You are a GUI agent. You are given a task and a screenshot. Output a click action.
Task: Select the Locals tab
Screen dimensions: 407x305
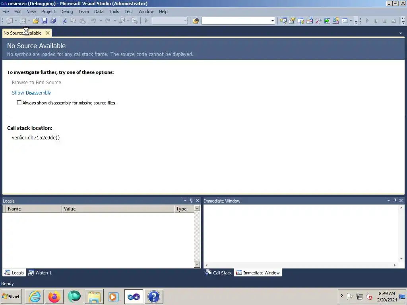coord(14,272)
